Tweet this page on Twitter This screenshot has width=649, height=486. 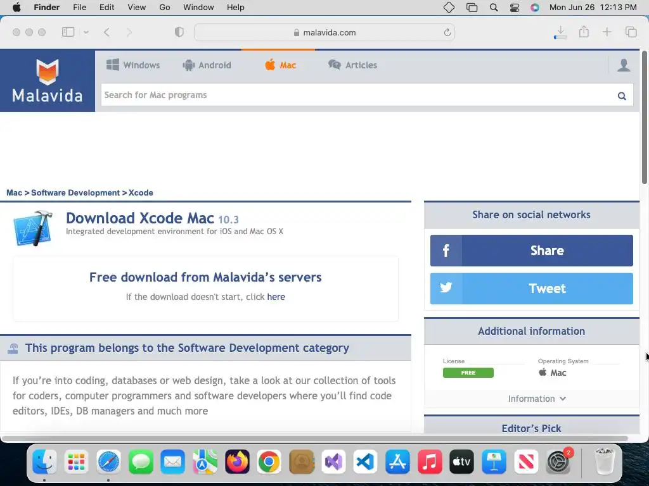(x=532, y=289)
